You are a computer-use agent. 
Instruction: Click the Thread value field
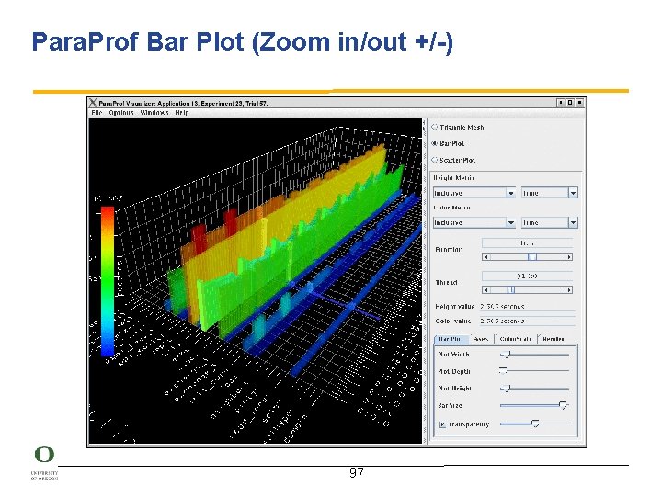point(527,276)
